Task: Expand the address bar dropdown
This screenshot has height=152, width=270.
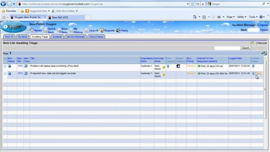Action: tap(188, 4)
